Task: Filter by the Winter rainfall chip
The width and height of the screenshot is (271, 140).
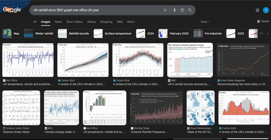Action: [40, 33]
